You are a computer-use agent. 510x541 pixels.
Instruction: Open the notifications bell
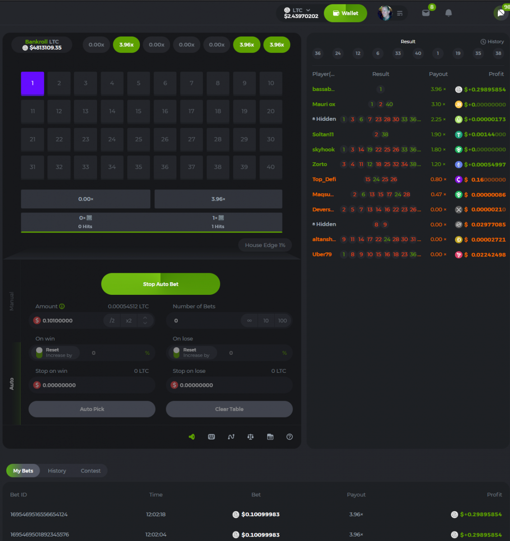point(448,13)
